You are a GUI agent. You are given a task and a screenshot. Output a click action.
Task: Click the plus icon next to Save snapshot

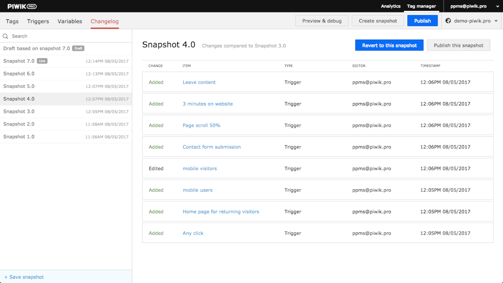point(6,277)
